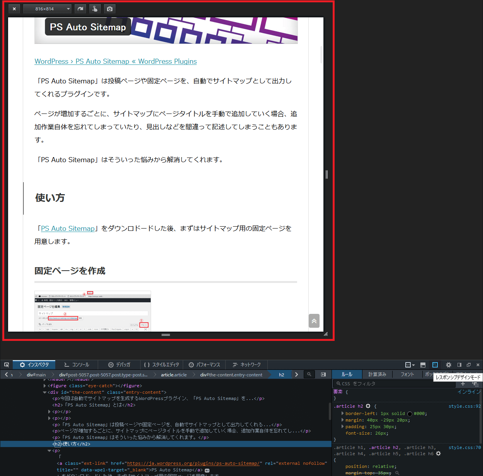Open the 816×814 viewport size dropdown
The height and width of the screenshot is (476, 483).
48,9
